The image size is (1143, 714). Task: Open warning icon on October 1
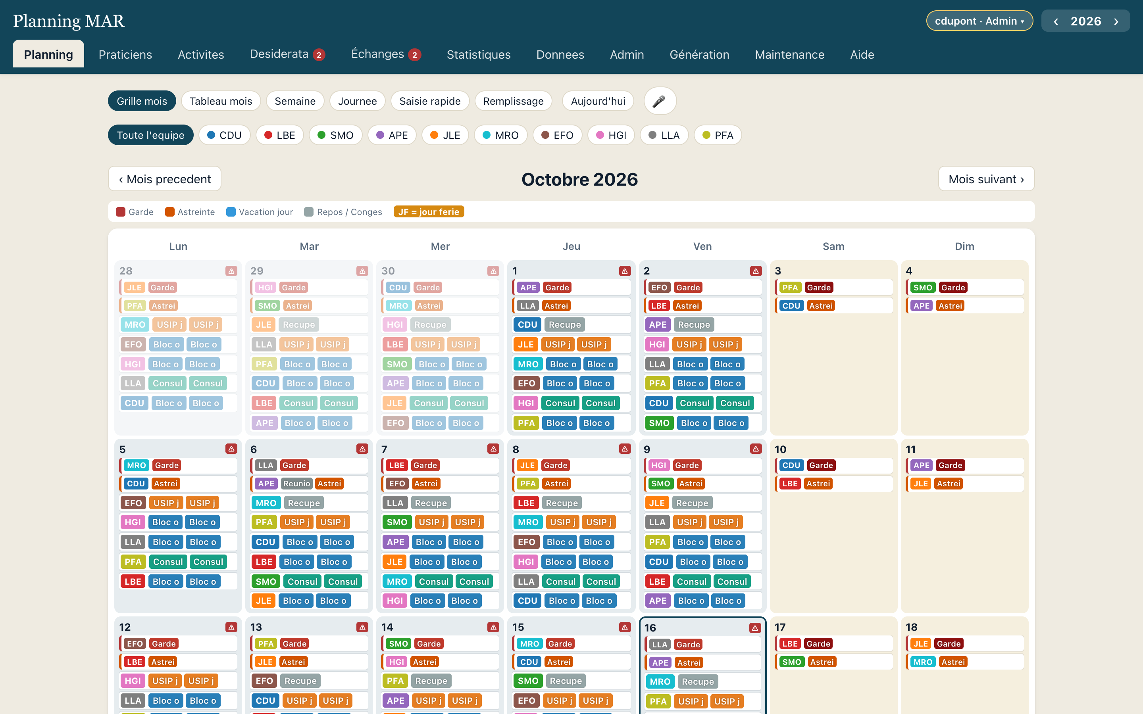(624, 271)
